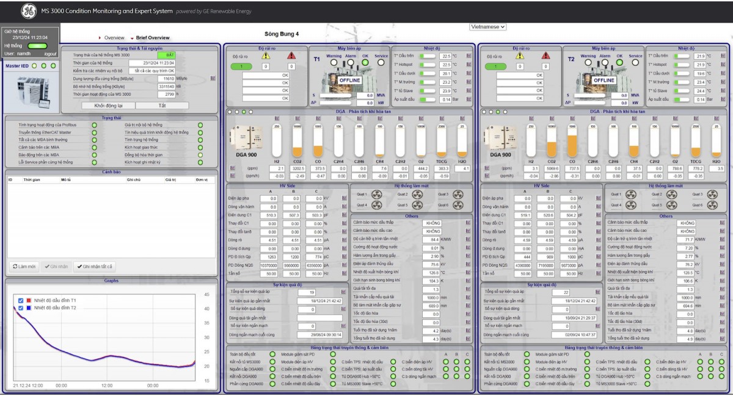Expand the Overview navigation arrow
Screen dimensions: 733x396
100,38
